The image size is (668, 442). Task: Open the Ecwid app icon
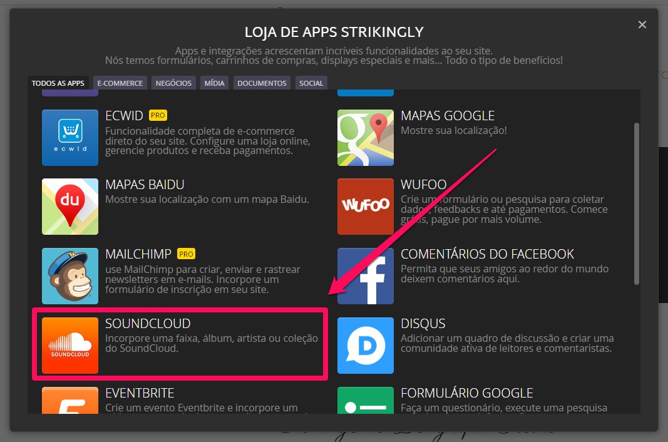point(70,138)
